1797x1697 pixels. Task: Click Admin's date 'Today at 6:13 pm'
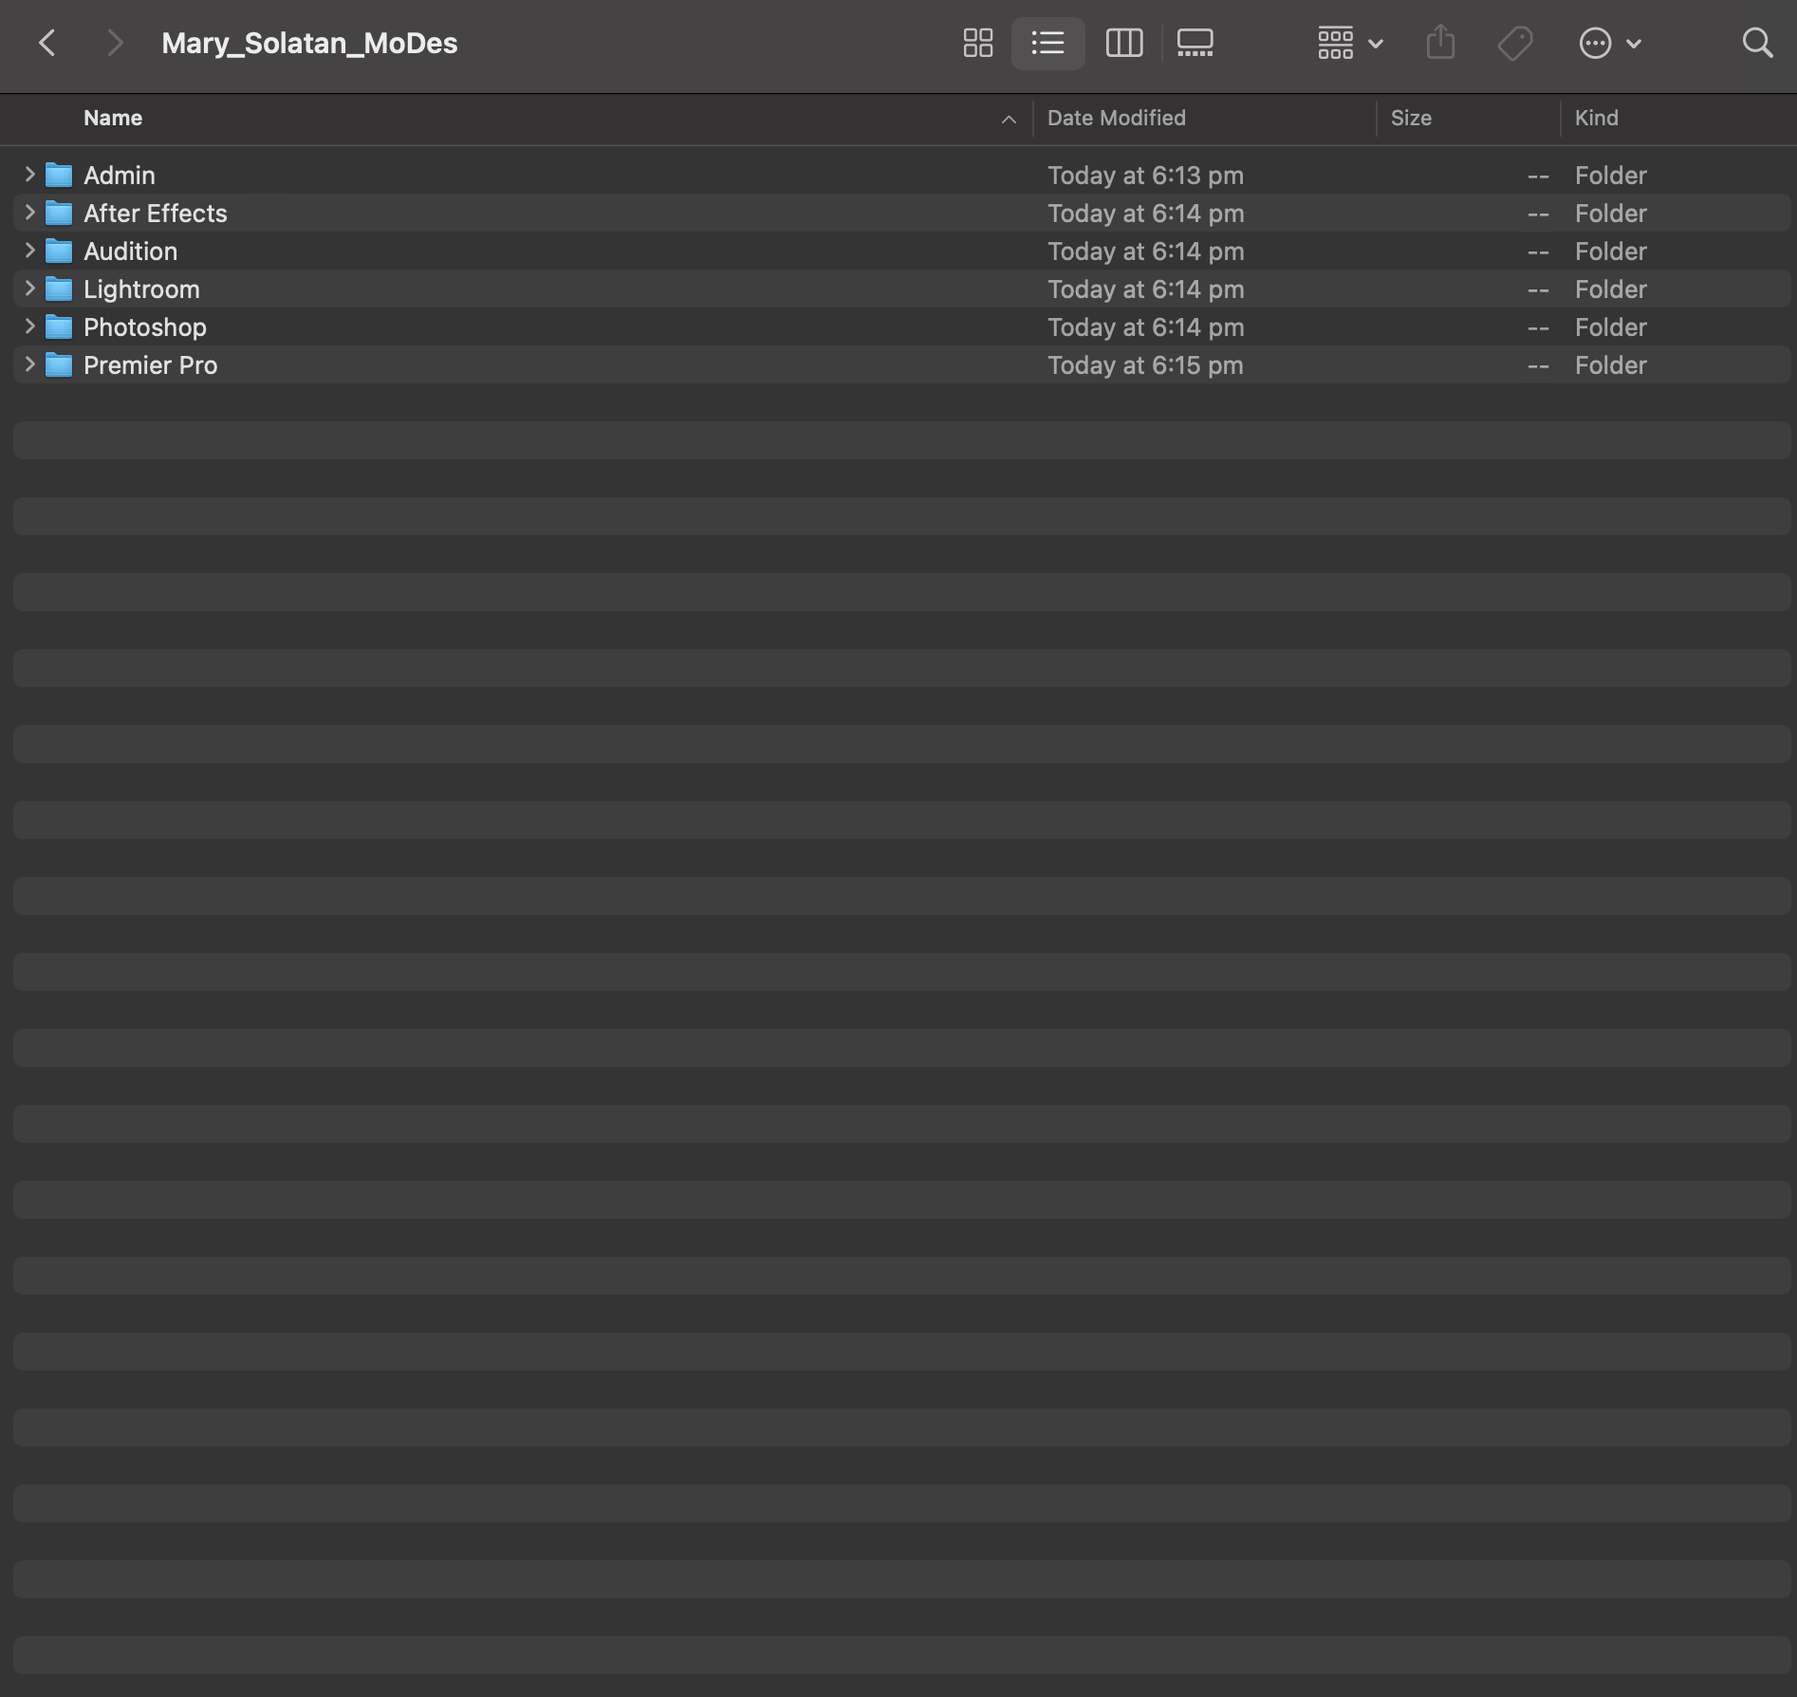pyautogui.click(x=1145, y=176)
